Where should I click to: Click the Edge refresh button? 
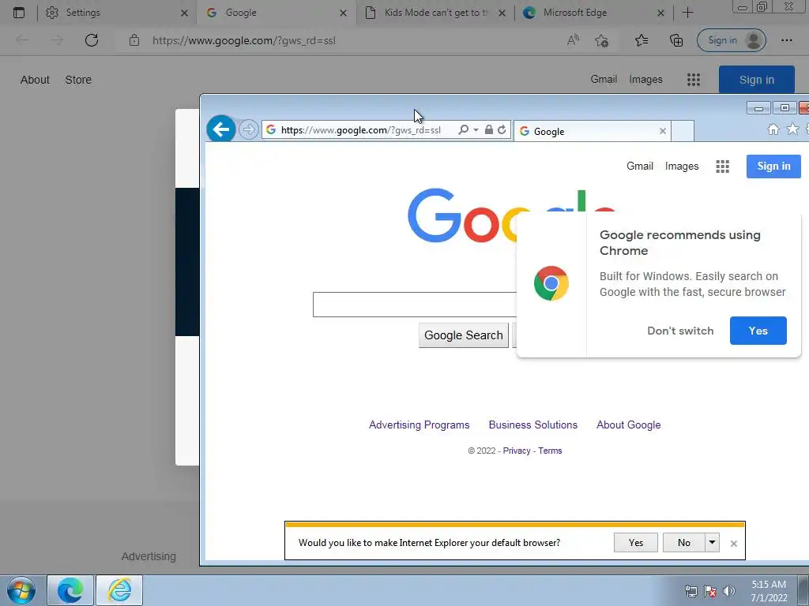(x=92, y=40)
